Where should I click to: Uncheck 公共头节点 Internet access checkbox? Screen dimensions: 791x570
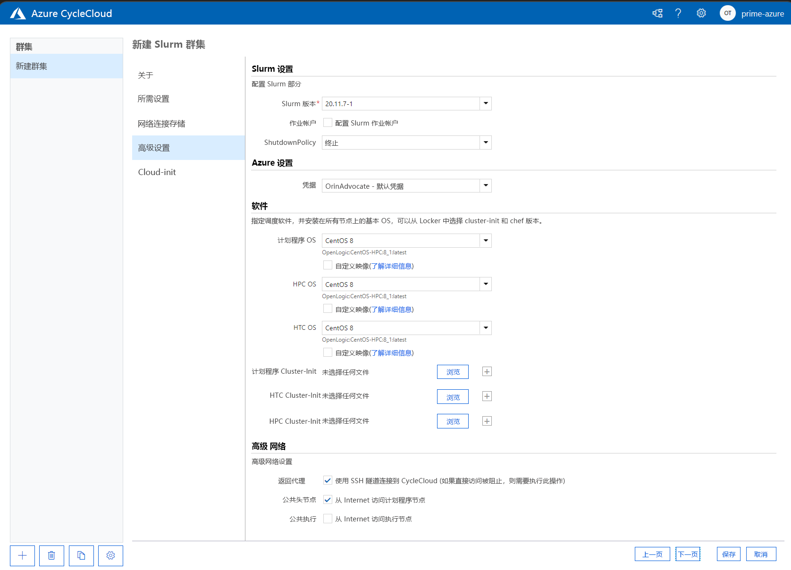328,500
